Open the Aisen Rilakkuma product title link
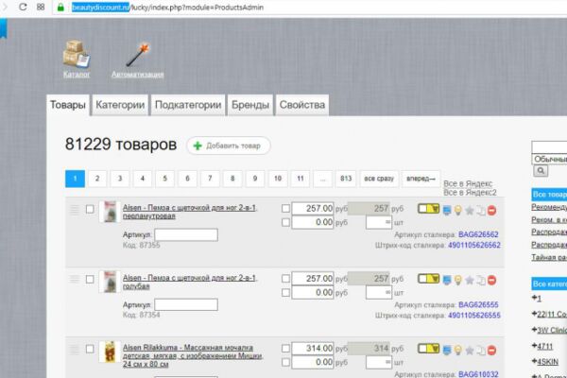The height and width of the screenshot is (378, 567). (193, 355)
